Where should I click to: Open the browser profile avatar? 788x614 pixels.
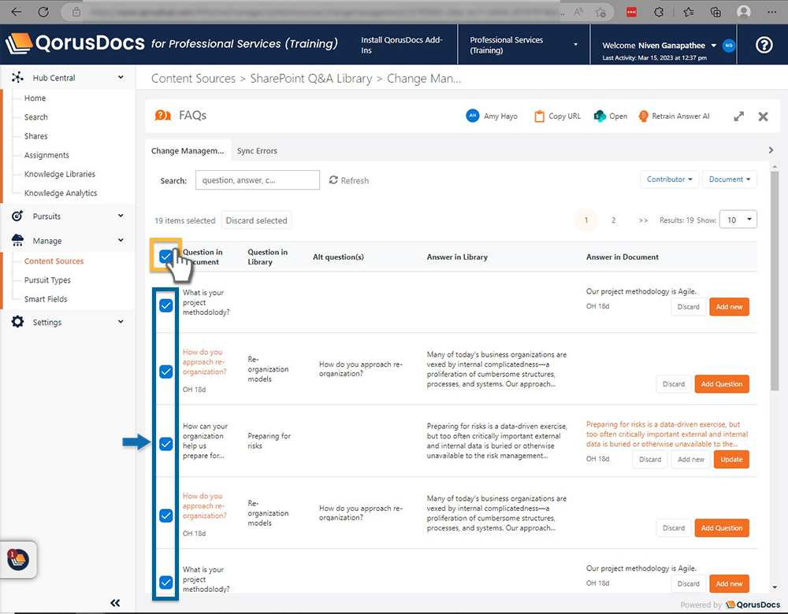743,12
